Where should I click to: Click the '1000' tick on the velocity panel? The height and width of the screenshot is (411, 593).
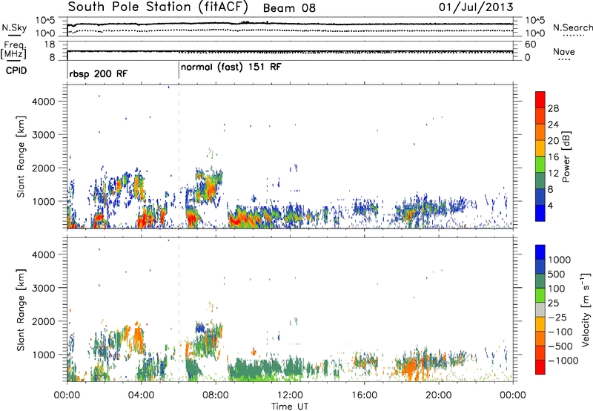pos(44,355)
